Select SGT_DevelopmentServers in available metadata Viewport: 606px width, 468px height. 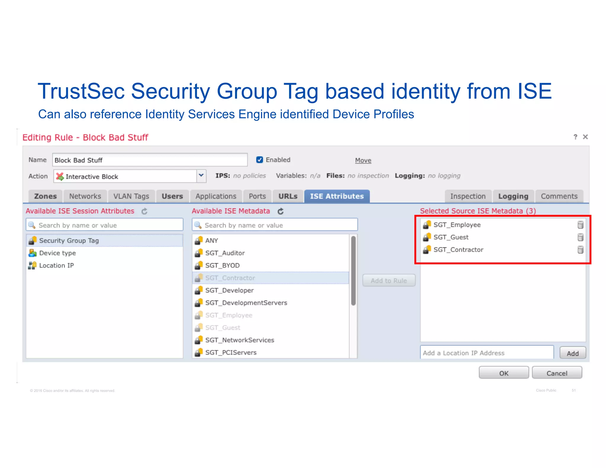[271, 303]
